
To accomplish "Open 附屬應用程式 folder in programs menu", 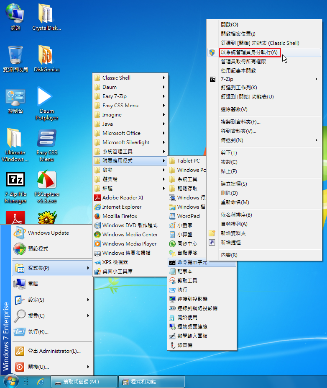I will 130,161.
